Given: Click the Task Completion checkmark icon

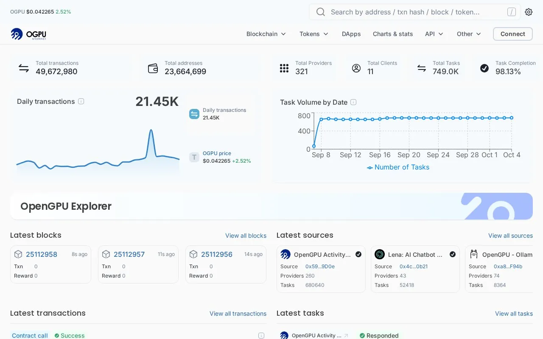Looking at the screenshot, I should click(x=484, y=68).
